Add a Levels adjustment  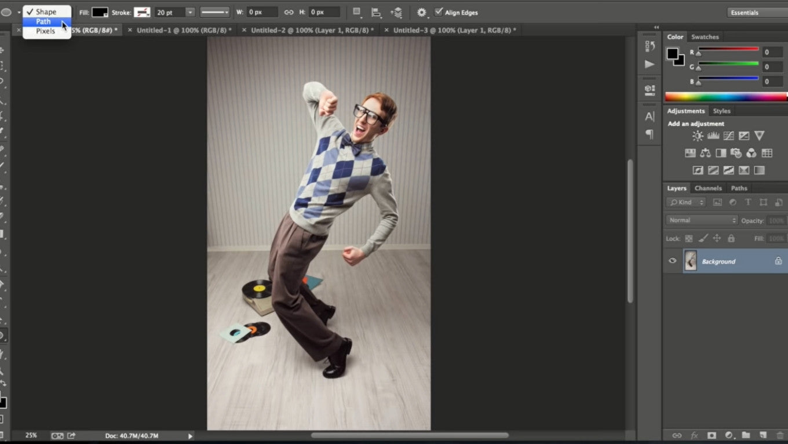click(x=713, y=136)
